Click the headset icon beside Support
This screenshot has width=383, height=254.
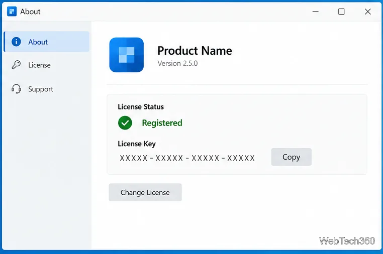[17, 89]
